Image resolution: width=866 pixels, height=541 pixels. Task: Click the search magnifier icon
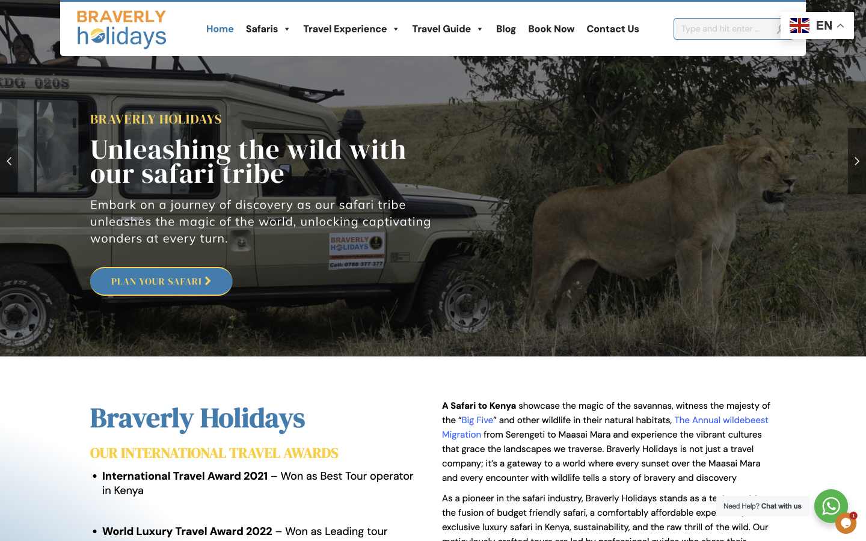click(779, 29)
